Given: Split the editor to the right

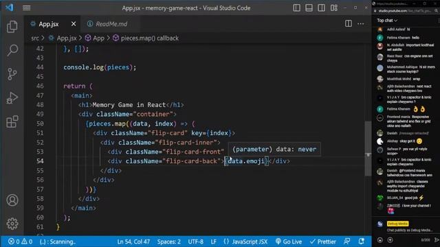Looking at the screenshot, I should click(349, 24).
